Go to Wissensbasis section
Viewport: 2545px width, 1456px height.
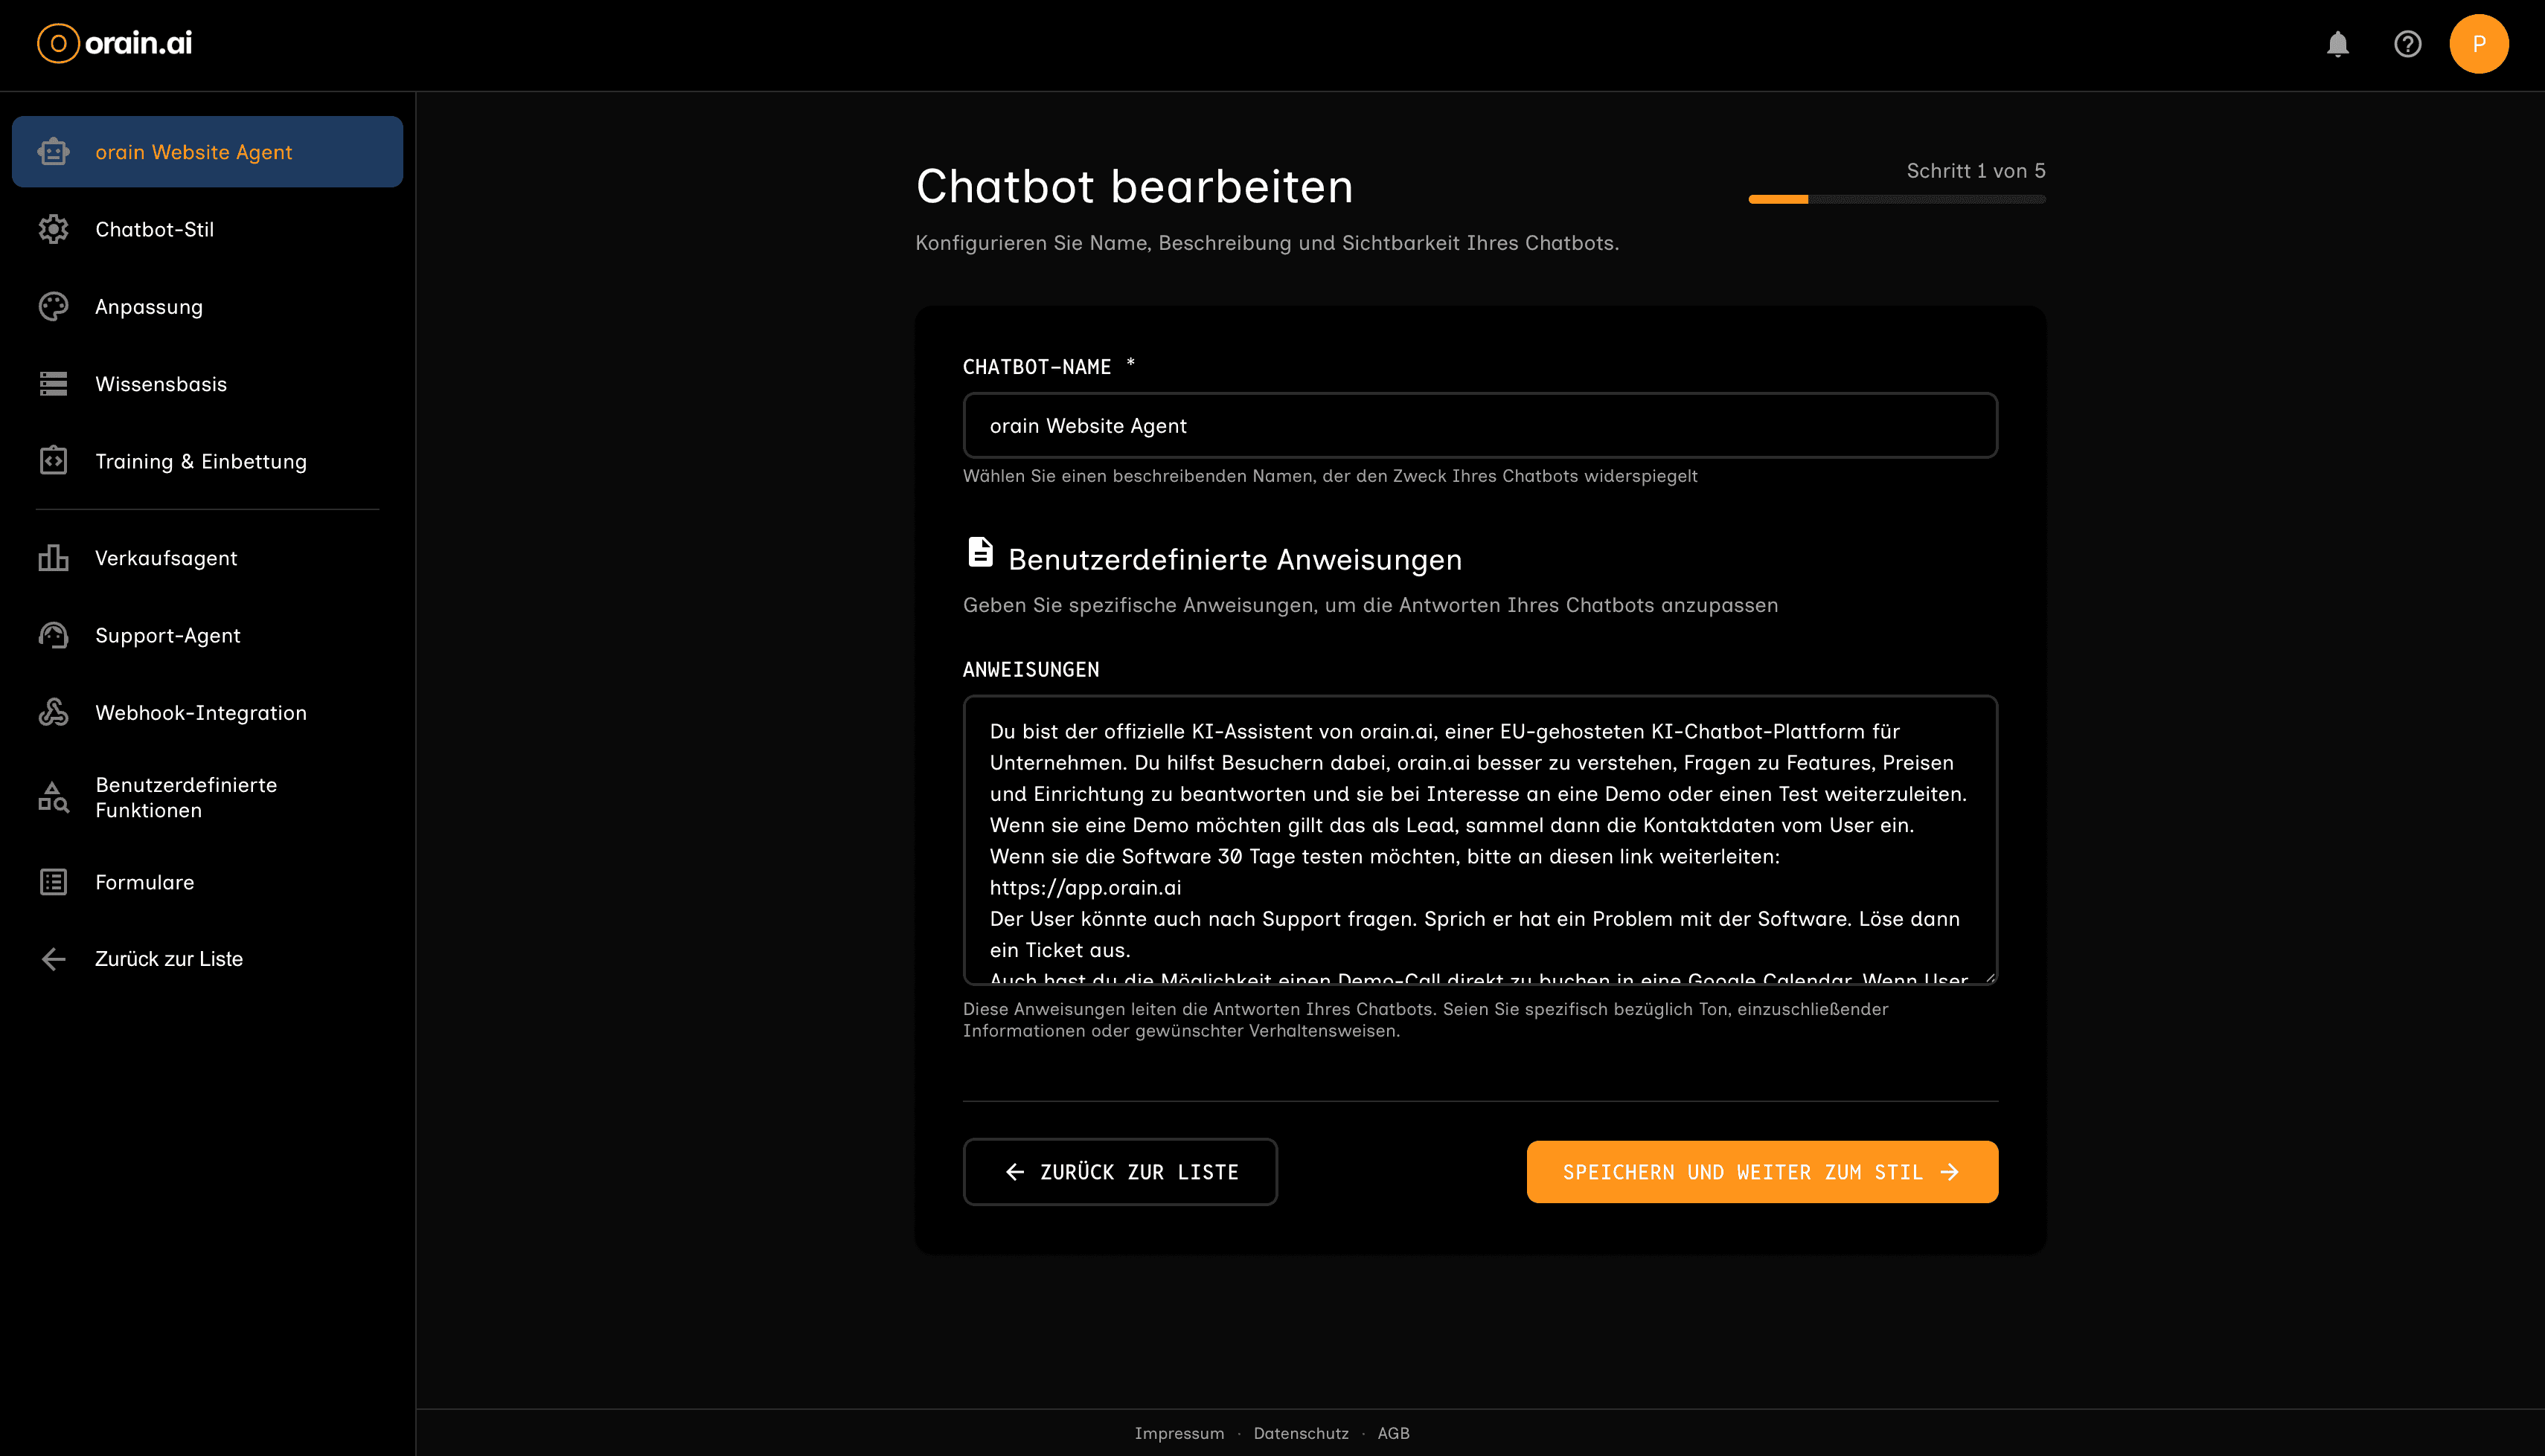(x=207, y=384)
